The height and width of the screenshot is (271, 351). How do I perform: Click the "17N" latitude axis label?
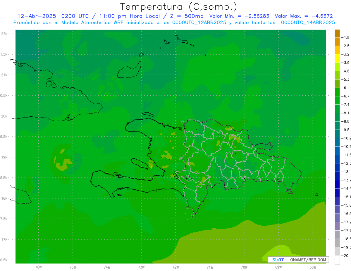4,239
